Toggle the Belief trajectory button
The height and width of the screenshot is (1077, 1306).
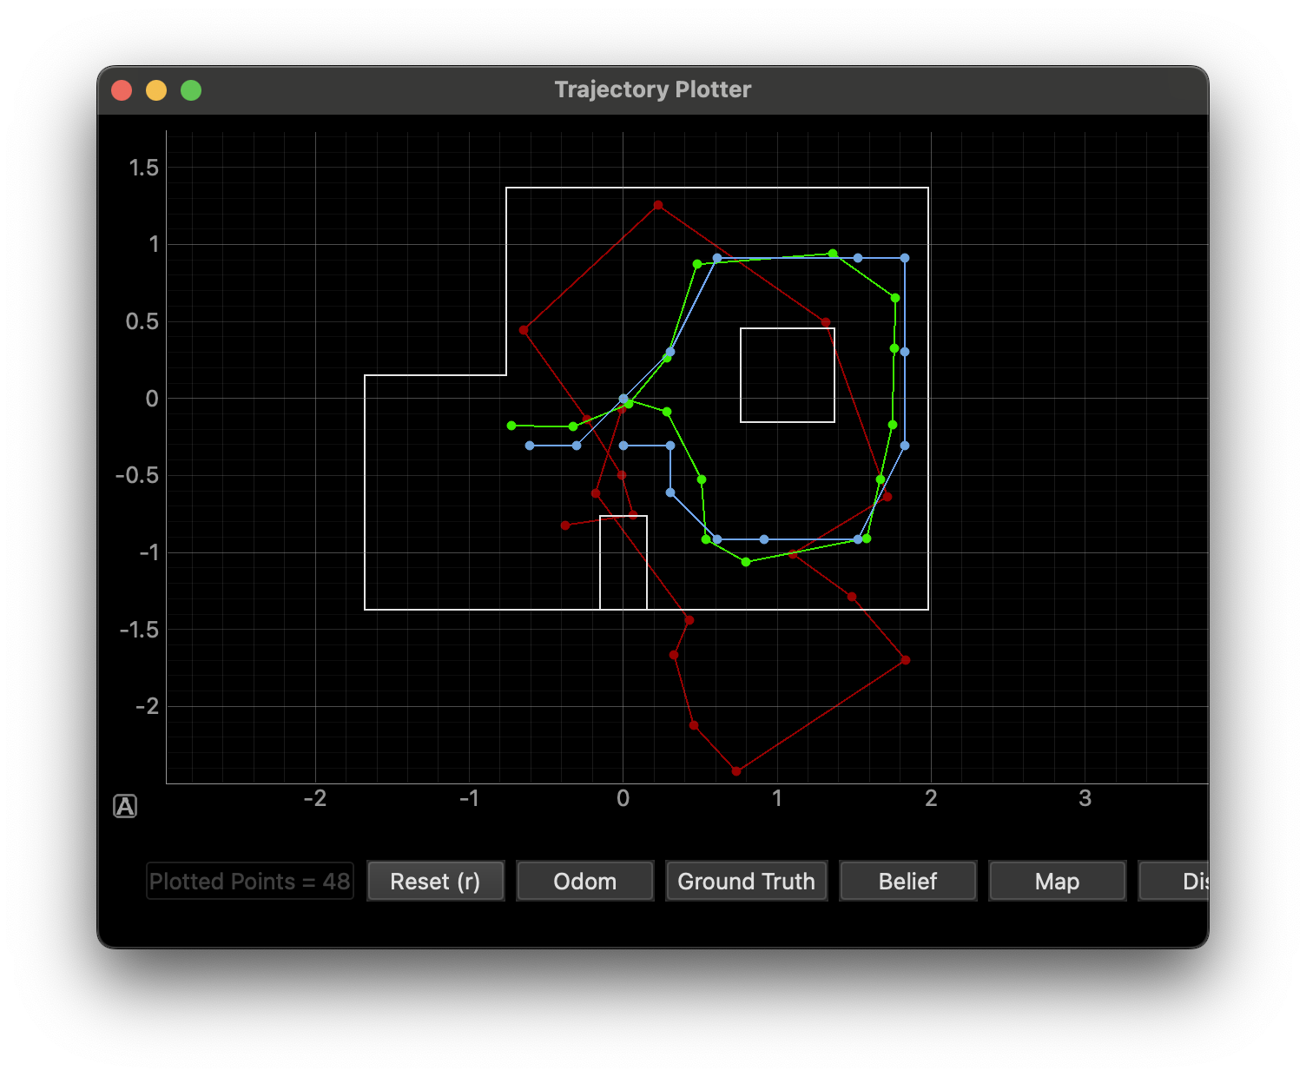(x=907, y=881)
